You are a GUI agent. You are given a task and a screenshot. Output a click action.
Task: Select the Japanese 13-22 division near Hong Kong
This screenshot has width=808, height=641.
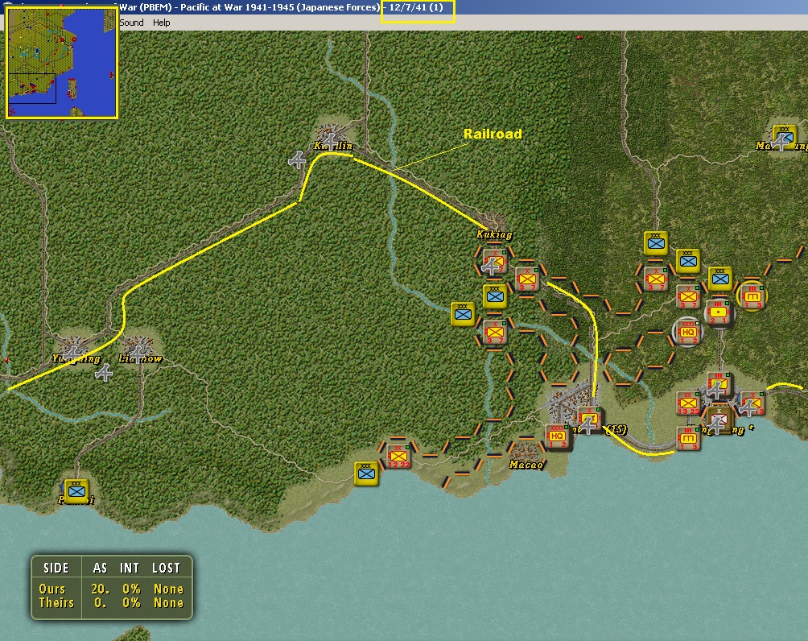(x=688, y=403)
